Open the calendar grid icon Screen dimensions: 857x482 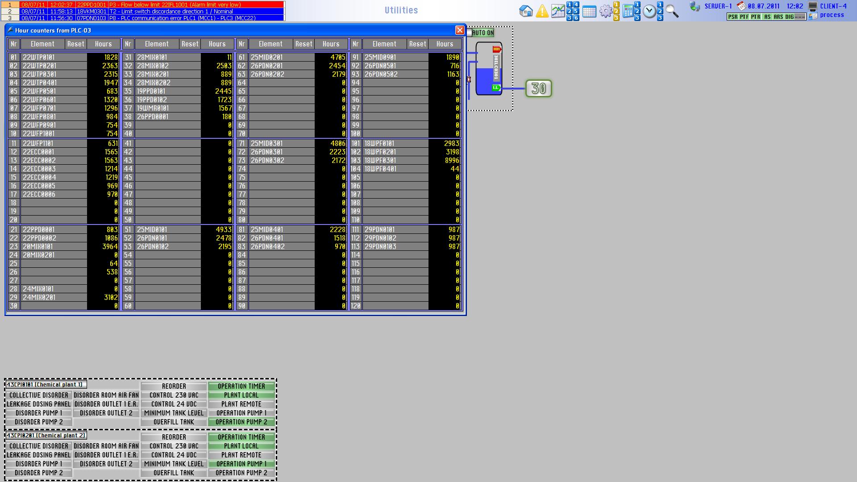[x=589, y=12]
